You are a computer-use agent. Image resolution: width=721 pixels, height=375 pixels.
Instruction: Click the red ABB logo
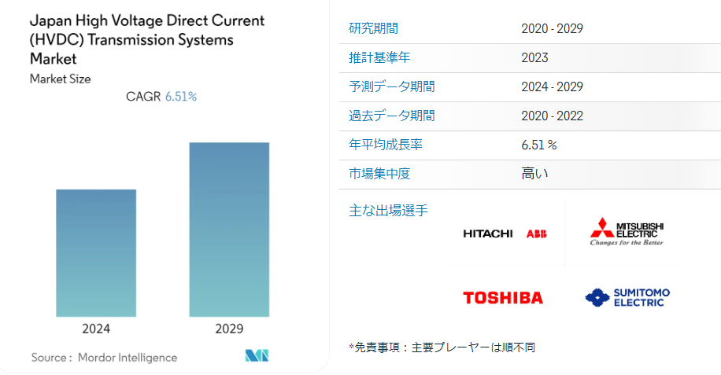click(x=537, y=234)
